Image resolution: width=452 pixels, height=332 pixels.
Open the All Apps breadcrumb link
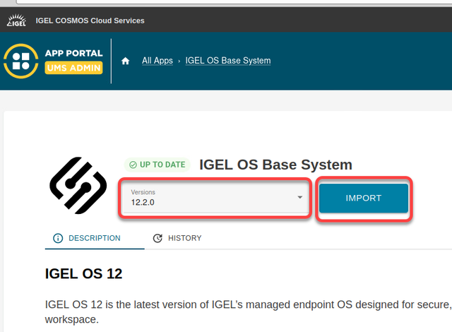157,61
